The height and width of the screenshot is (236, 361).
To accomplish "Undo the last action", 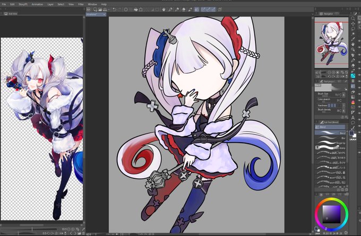I will coord(114,10).
